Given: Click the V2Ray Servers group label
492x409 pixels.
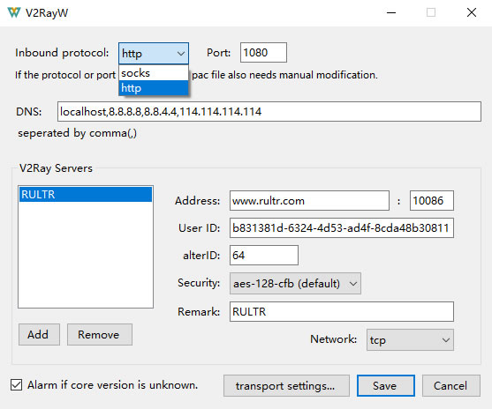Looking at the screenshot, I should click(56, 168).
